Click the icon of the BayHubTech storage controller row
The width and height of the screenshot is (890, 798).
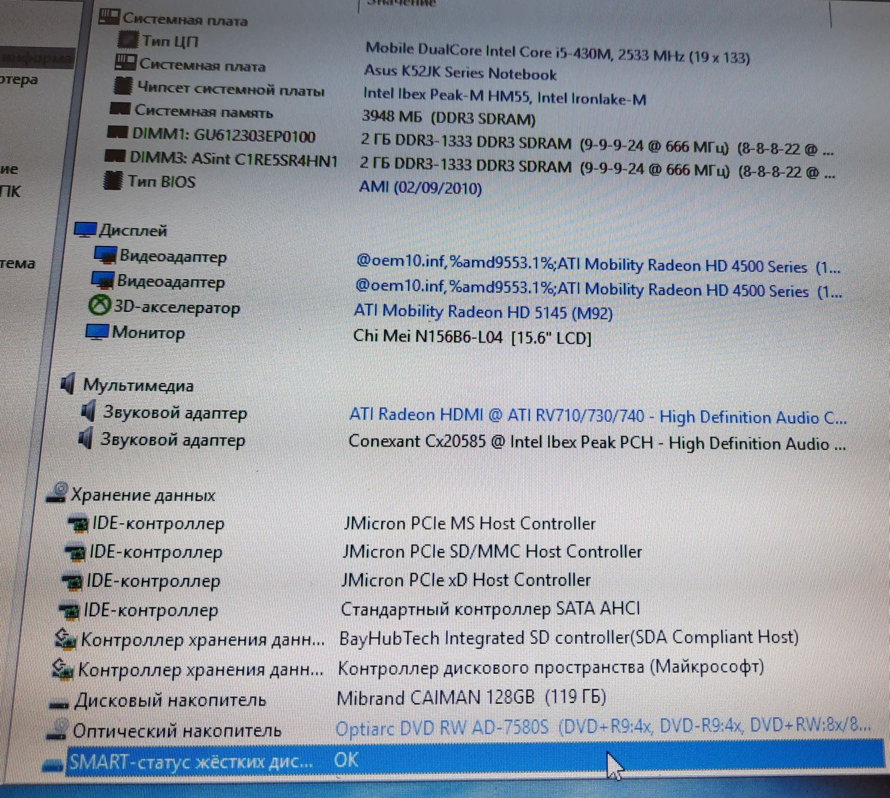pos(65,638)
